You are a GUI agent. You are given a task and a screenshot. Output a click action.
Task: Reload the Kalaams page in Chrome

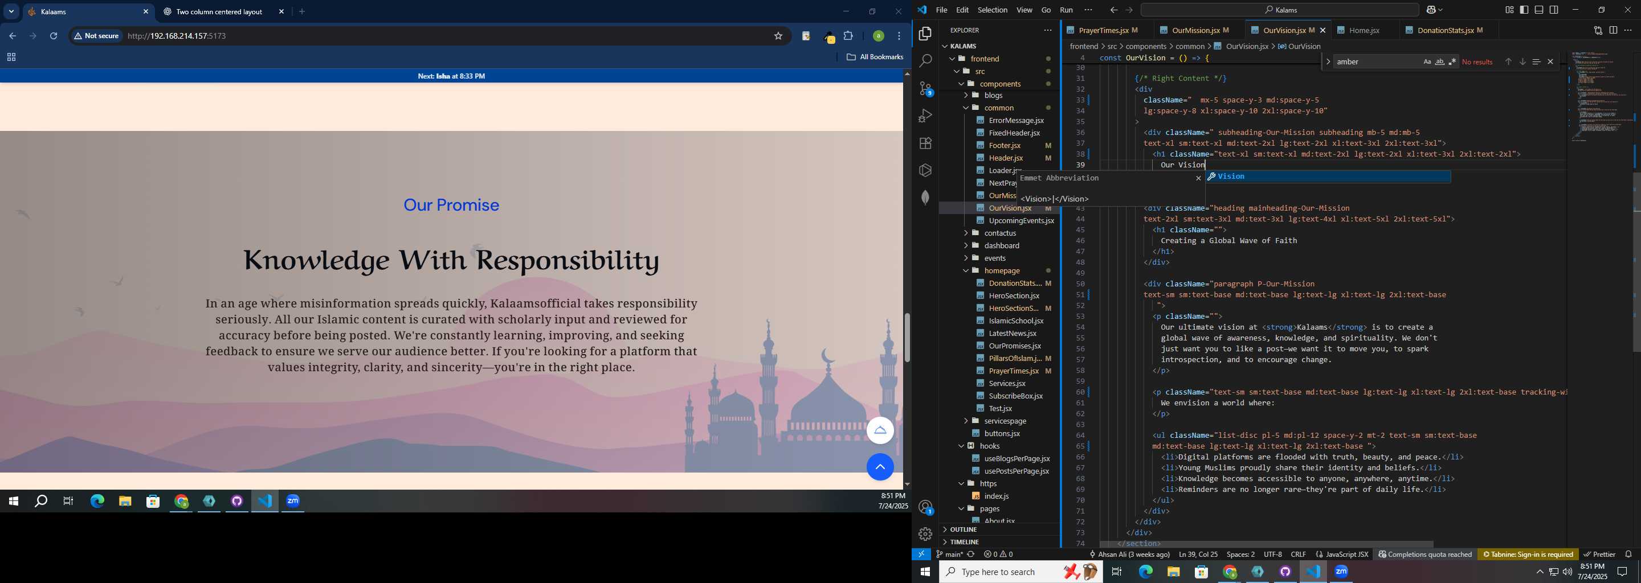(54, 36)
